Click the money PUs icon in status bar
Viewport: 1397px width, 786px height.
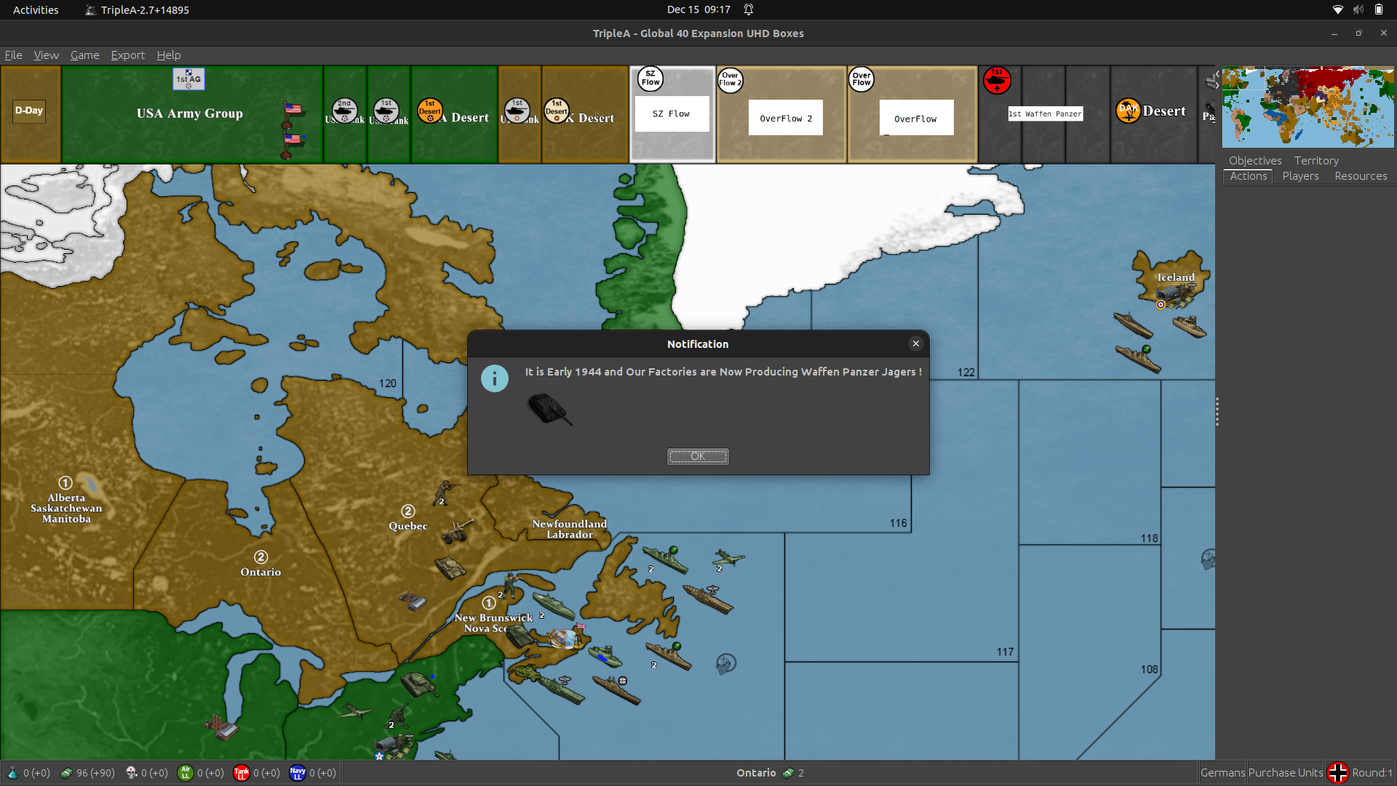coord(65,773)
